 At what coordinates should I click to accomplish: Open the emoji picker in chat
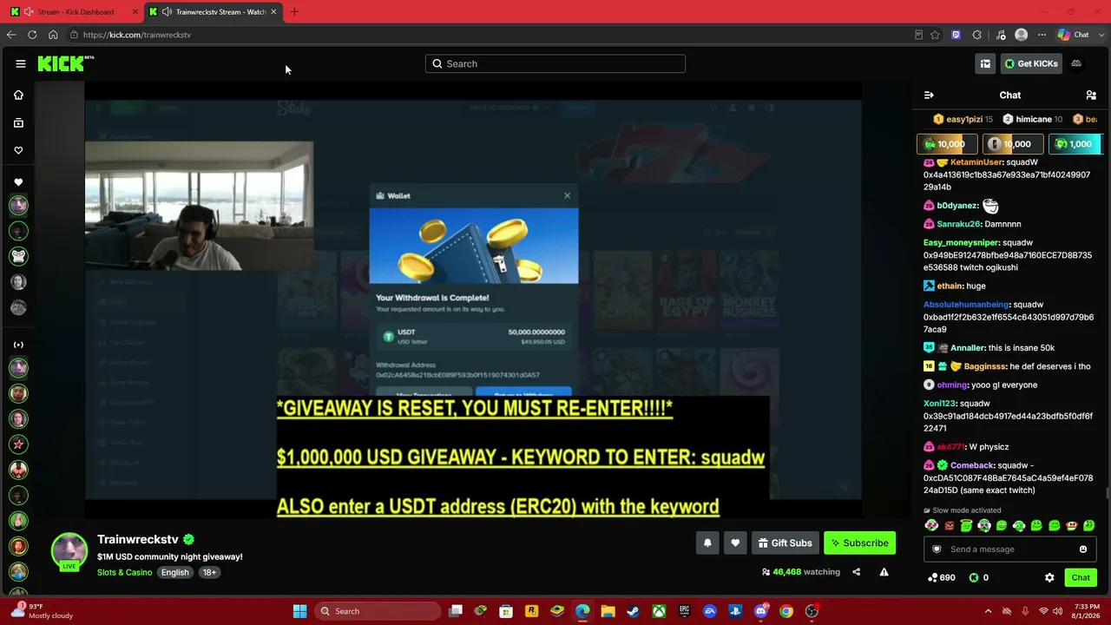point(1083,549)
